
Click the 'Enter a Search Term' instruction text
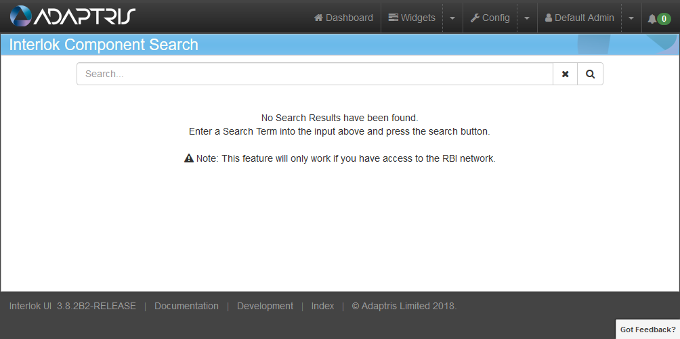pos(339,131)
